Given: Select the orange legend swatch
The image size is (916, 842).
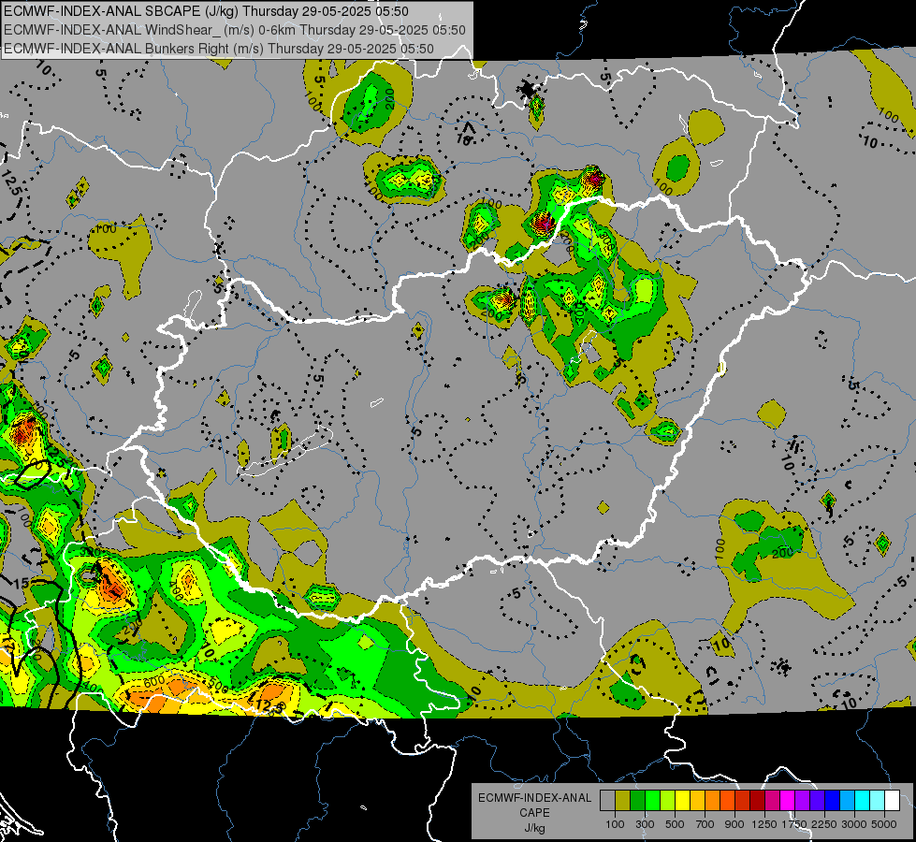Looking at the screenshot, I should 712,801.
